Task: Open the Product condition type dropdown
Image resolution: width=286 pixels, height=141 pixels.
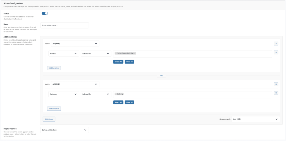Action: [63, 53]
